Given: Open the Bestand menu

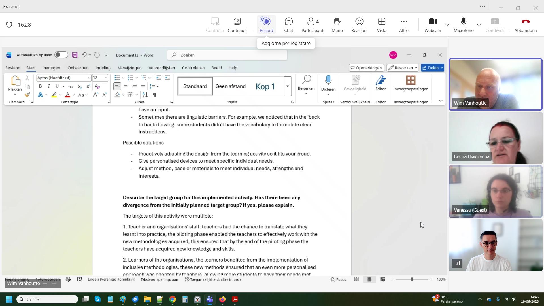Looking at the screenshot, I should pyautogui.click(x=13, y=68).
